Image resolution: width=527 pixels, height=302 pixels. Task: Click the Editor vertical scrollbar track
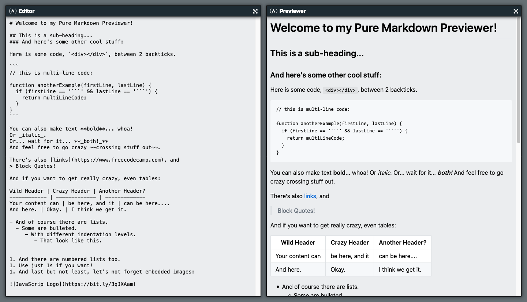coord(258,156)
